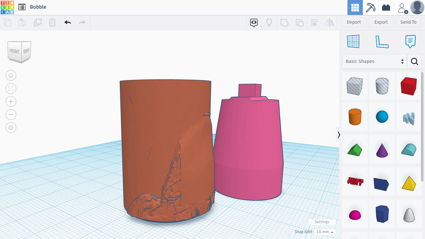Select the dark blue Polygon shape
This screenshot has height=239, width=425.
(x=382, y=214)
